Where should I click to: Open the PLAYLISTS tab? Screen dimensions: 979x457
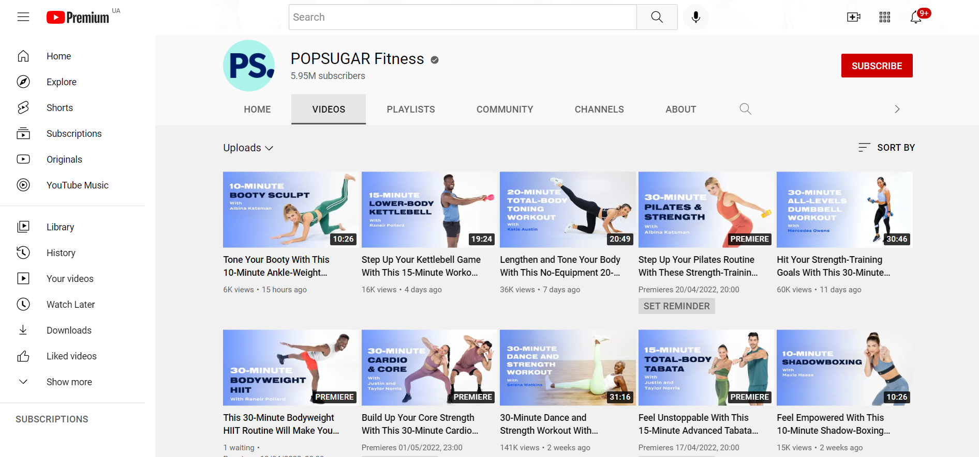point(411,109)
